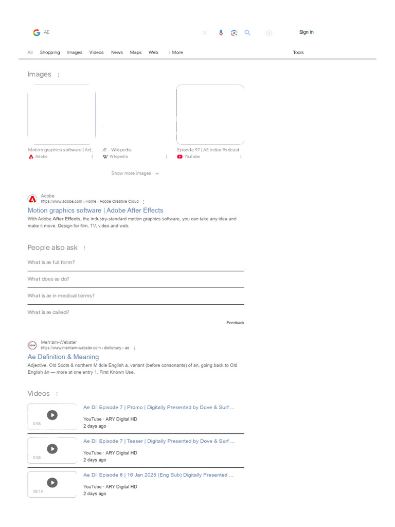Viewport: 395px width, 527px height.
Task: Open Ae Dil Episode 7 Teaser link
Action: pyautogui.click(x=159, y=441)
